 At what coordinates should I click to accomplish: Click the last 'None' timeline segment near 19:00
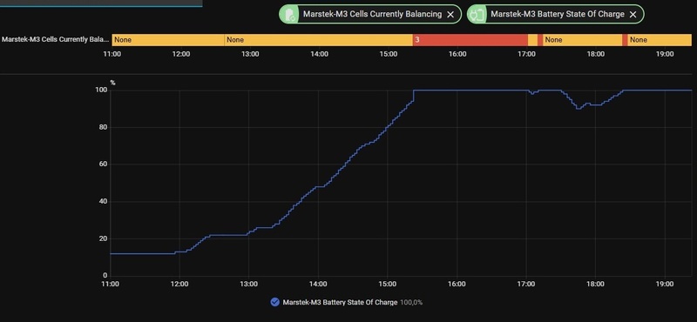(x=660, y=40)
